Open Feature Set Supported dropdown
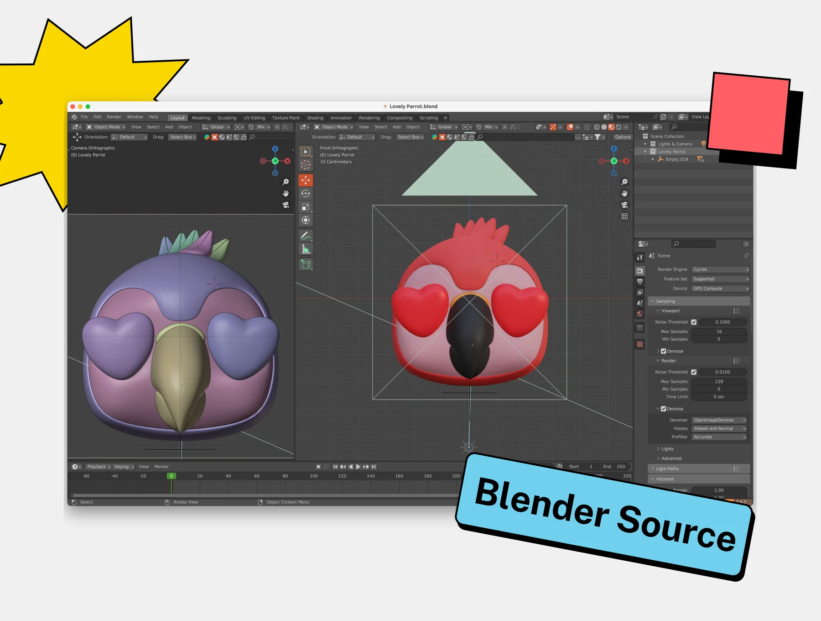 tap(720, 279)
